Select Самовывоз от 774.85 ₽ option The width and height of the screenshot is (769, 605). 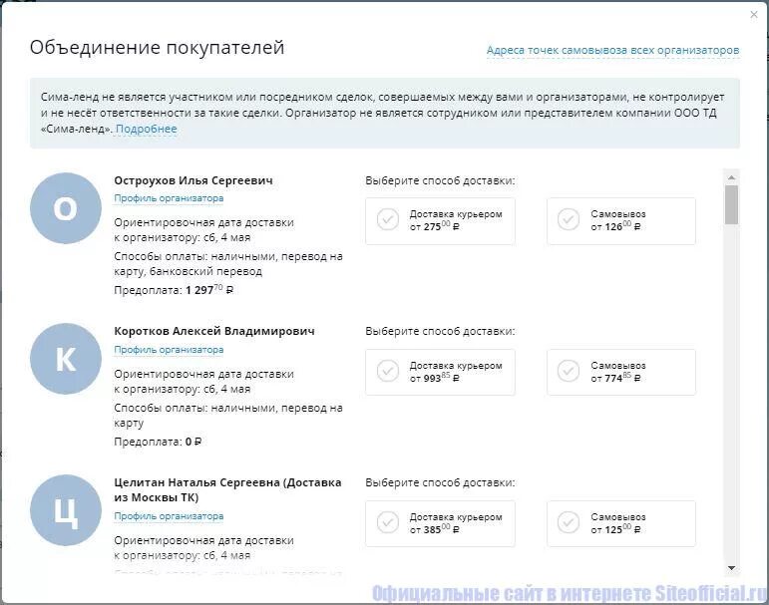pyautogui.click(x=621, y=372)
